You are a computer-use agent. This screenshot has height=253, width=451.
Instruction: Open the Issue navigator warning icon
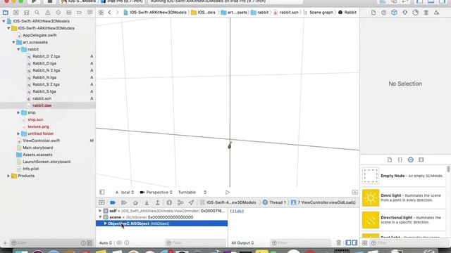47,13
